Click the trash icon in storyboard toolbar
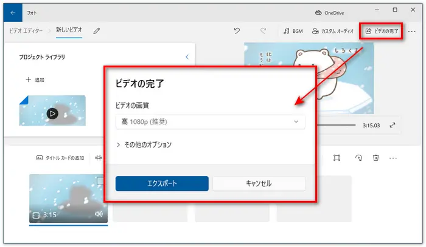This screenshot has width=426, height=247. pos(376,158)
